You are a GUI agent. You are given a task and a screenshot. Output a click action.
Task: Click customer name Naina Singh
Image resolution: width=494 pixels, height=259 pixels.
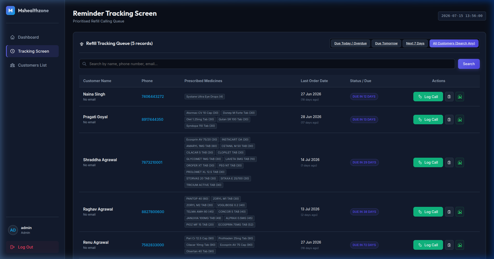[x=94, y=94]
